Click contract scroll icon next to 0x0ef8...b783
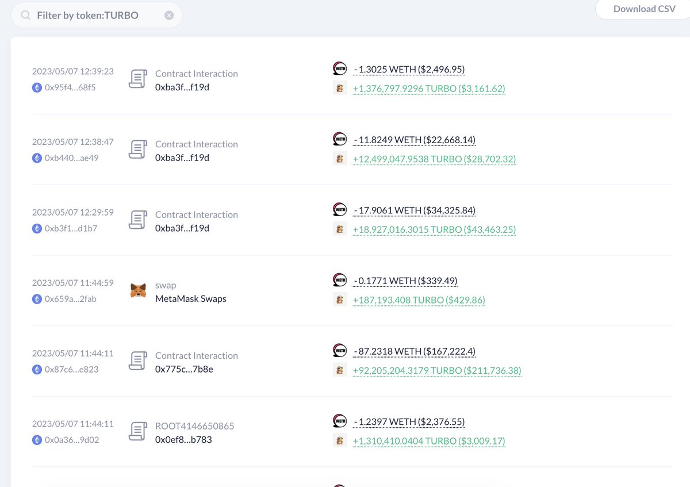The width and height of the screenshot is (690, 487). (x=137, y=431)
